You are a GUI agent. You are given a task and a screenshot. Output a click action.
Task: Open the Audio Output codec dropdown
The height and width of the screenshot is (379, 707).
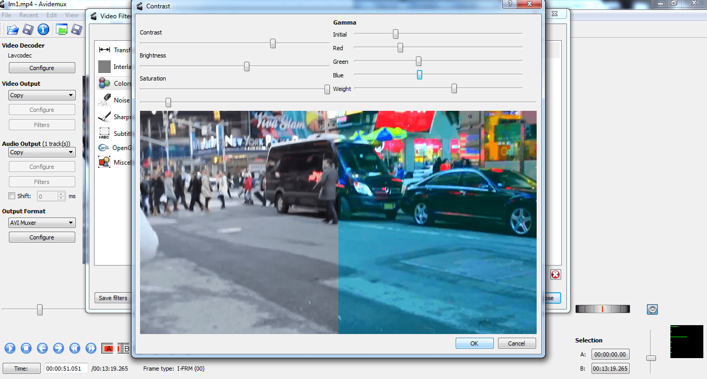[42, 152]
